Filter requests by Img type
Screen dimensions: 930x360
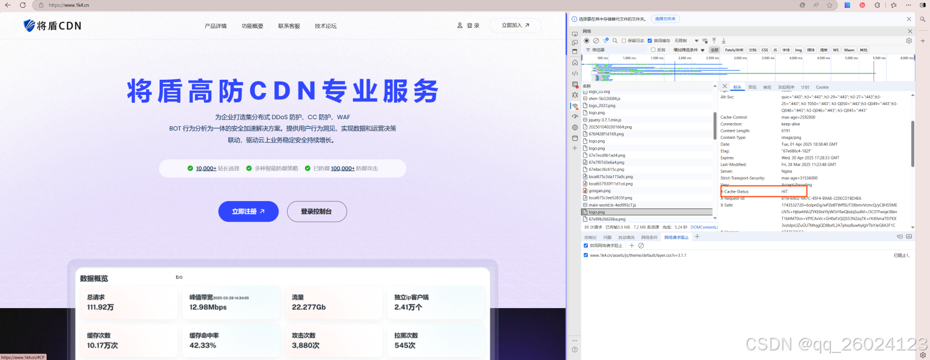(799, 50)
